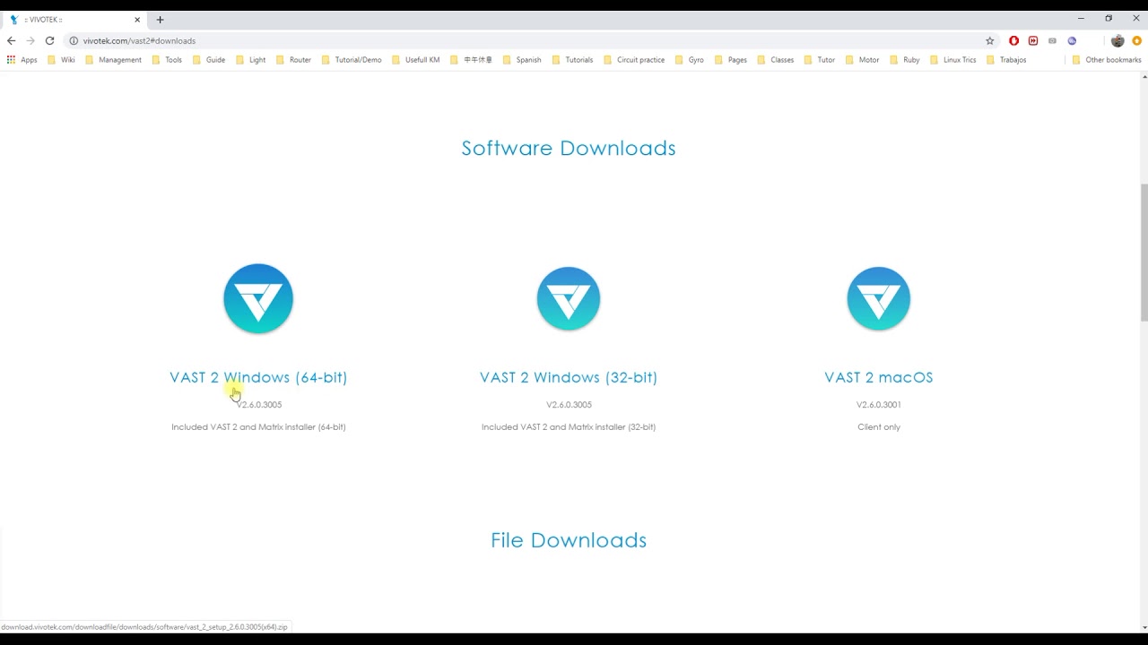Open the Usefull KM bookmark folder
This screenshot has width=1148, height=645.
click(415, 60)
